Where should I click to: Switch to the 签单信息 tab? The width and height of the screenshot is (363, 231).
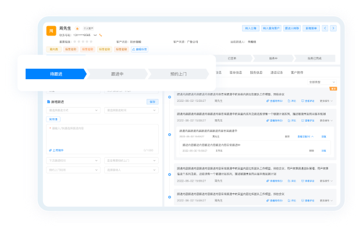[236, 73]
